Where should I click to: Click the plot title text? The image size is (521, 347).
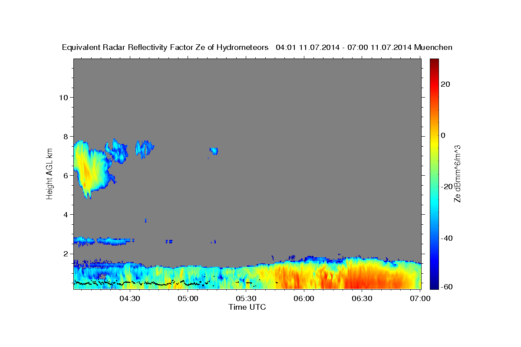coord(257,48)
